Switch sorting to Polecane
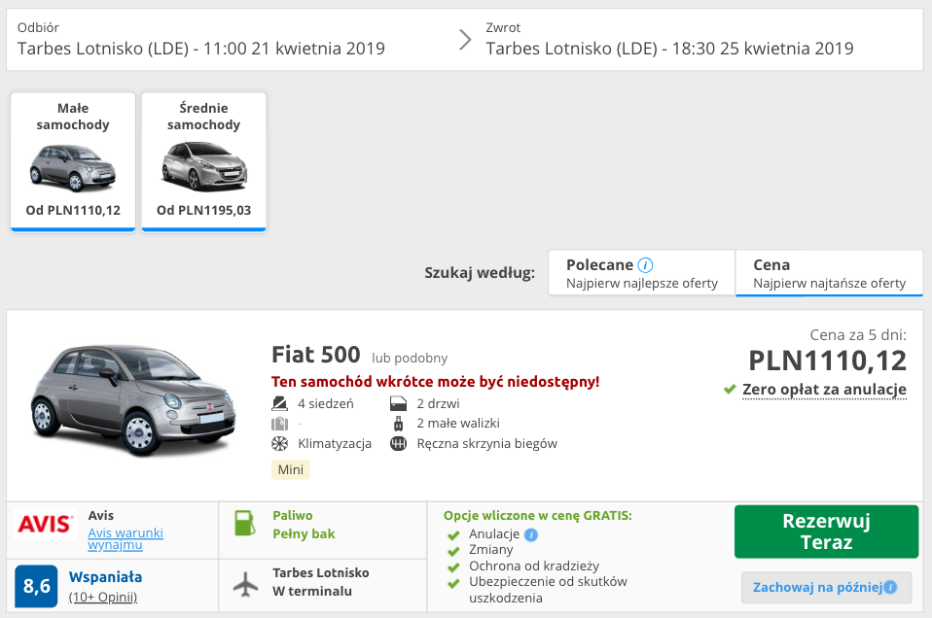This screenshot has height=618, width=932. point(641,272)
